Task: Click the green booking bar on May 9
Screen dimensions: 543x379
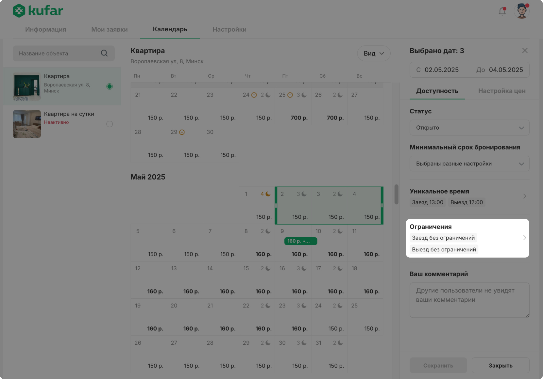Action: point(300,241)
